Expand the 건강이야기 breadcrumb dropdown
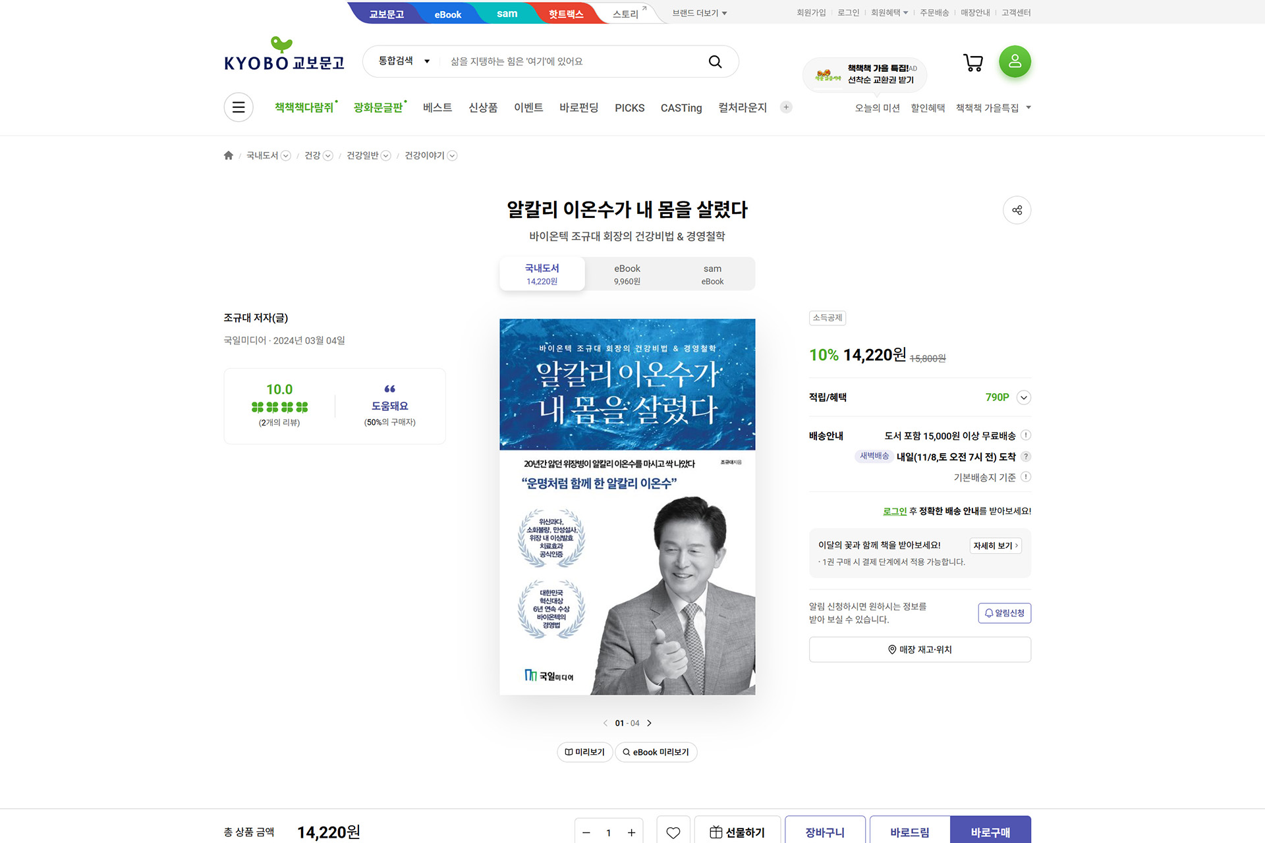The width and height of the screenshot is (1265, 843). tap(452, 155)
